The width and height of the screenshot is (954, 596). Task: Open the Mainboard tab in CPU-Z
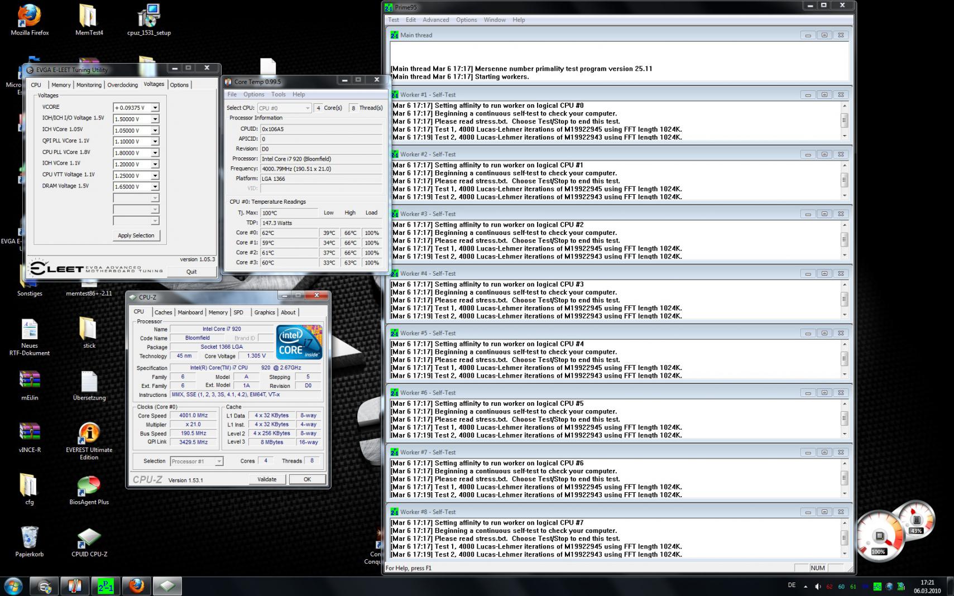point(190,313)
